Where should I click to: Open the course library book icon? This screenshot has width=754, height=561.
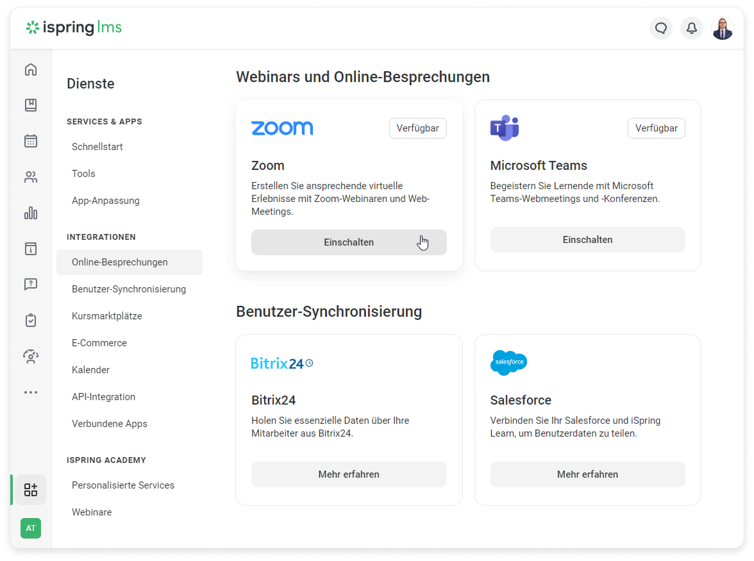pos(31,105)
